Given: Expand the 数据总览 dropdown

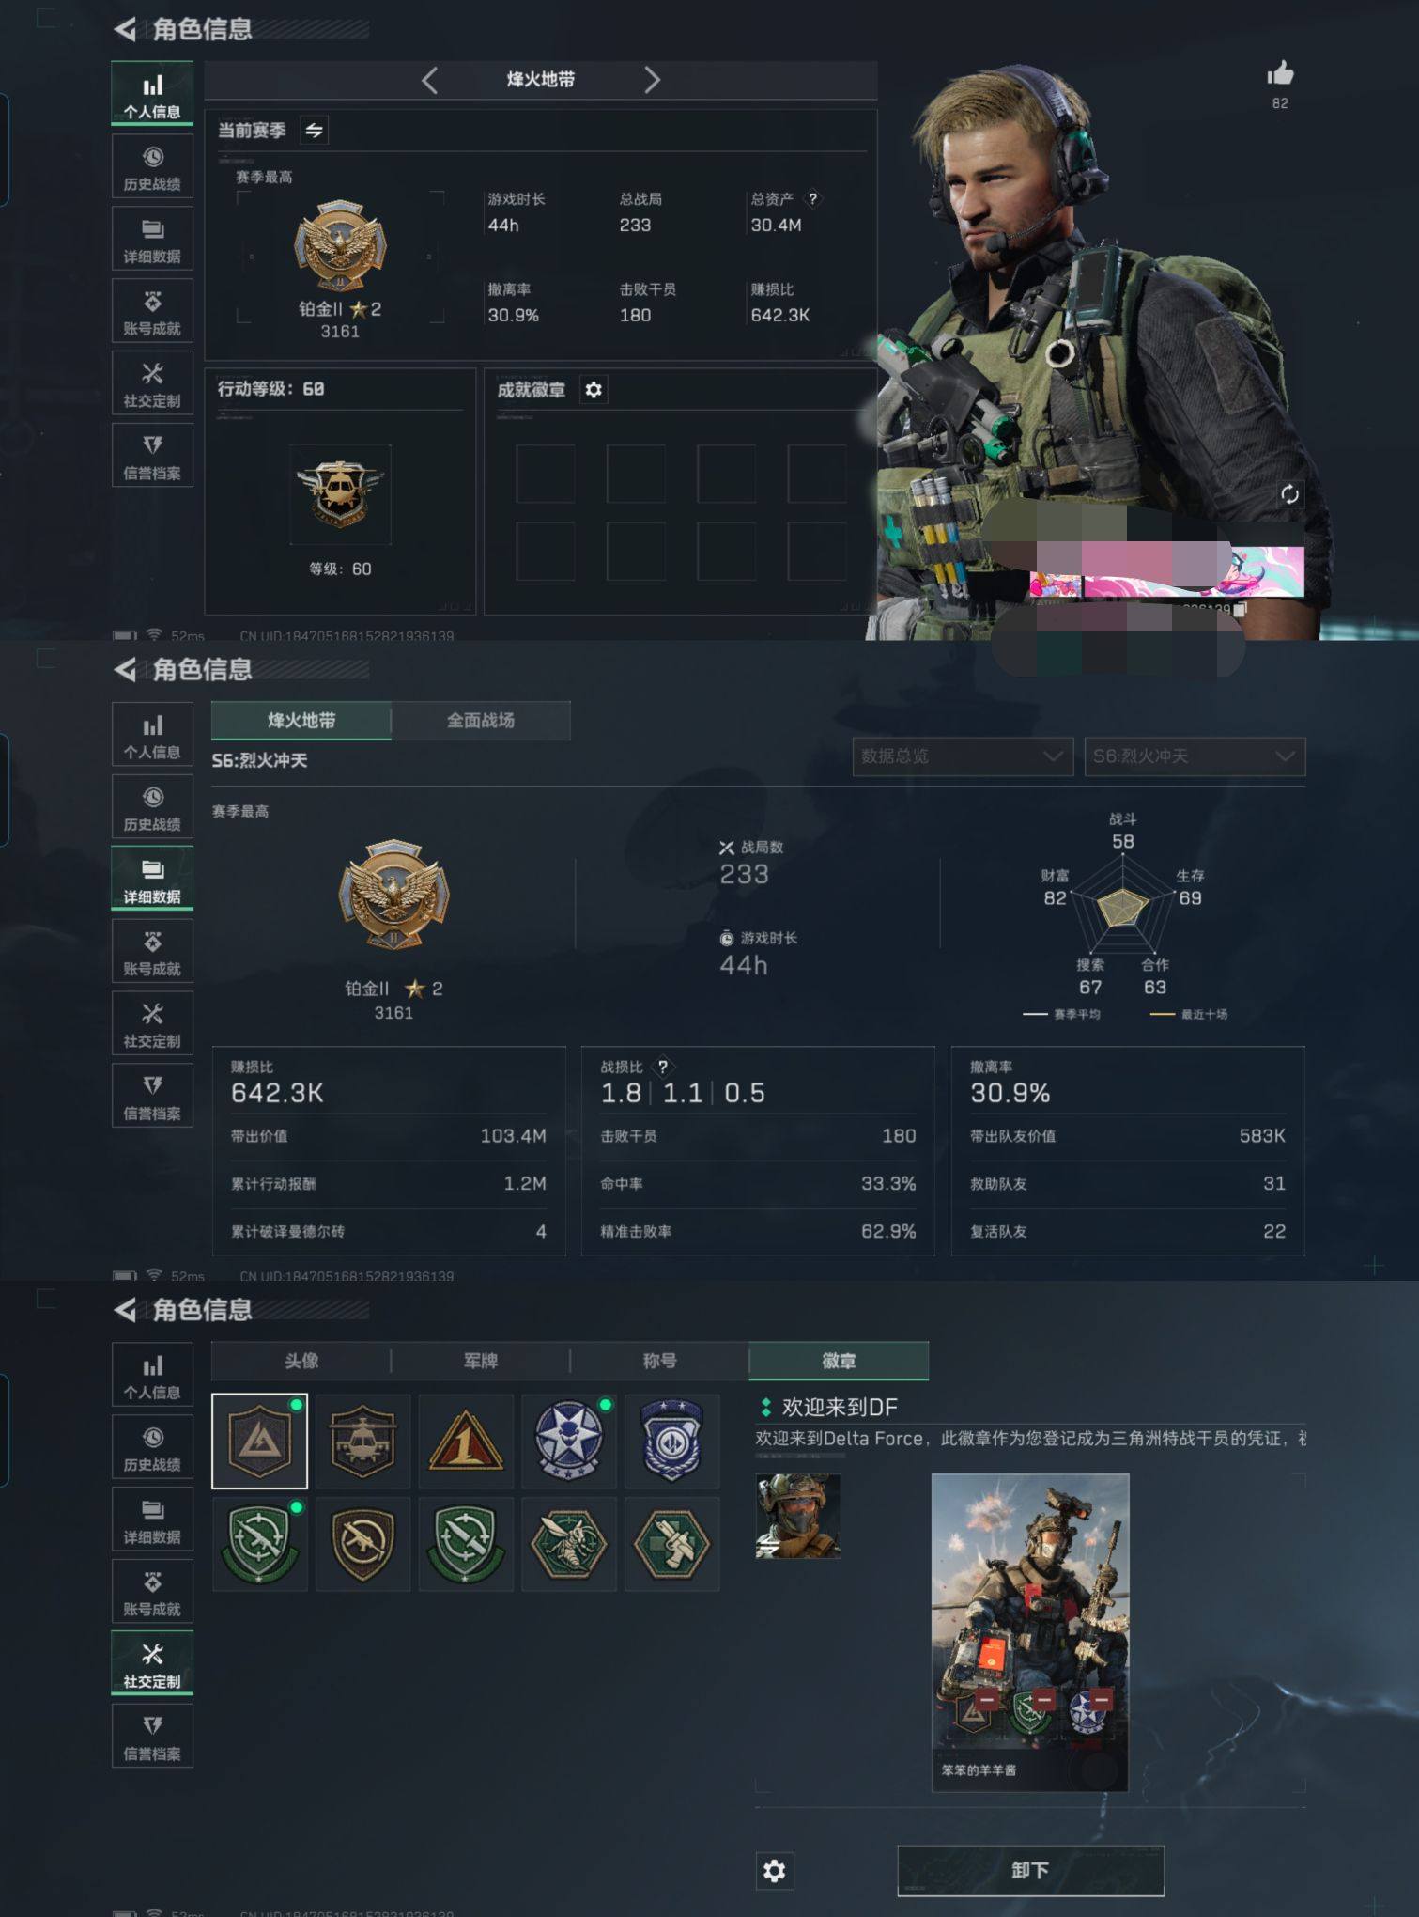Looking at the screenshot, I should pos(963,756).
